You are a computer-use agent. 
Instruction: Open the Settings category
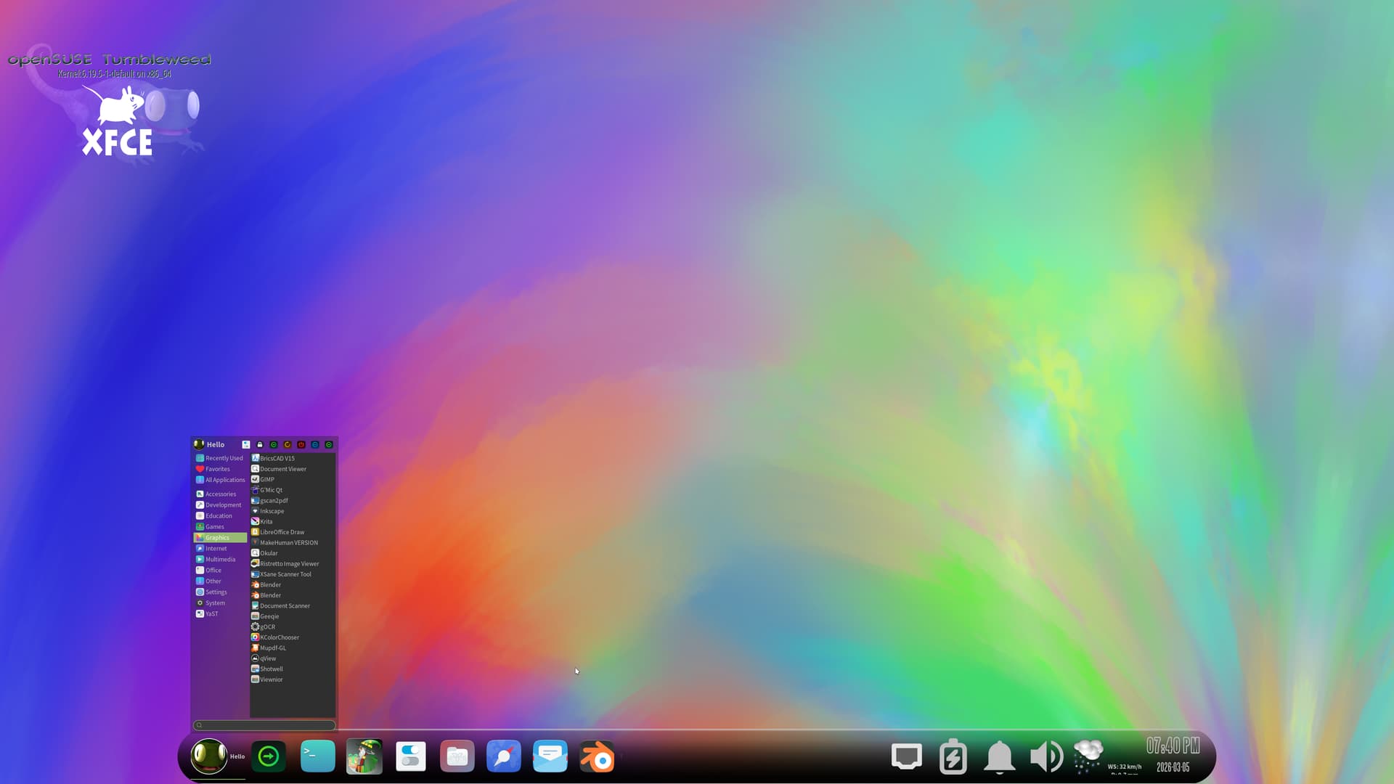tap(216, 592)
